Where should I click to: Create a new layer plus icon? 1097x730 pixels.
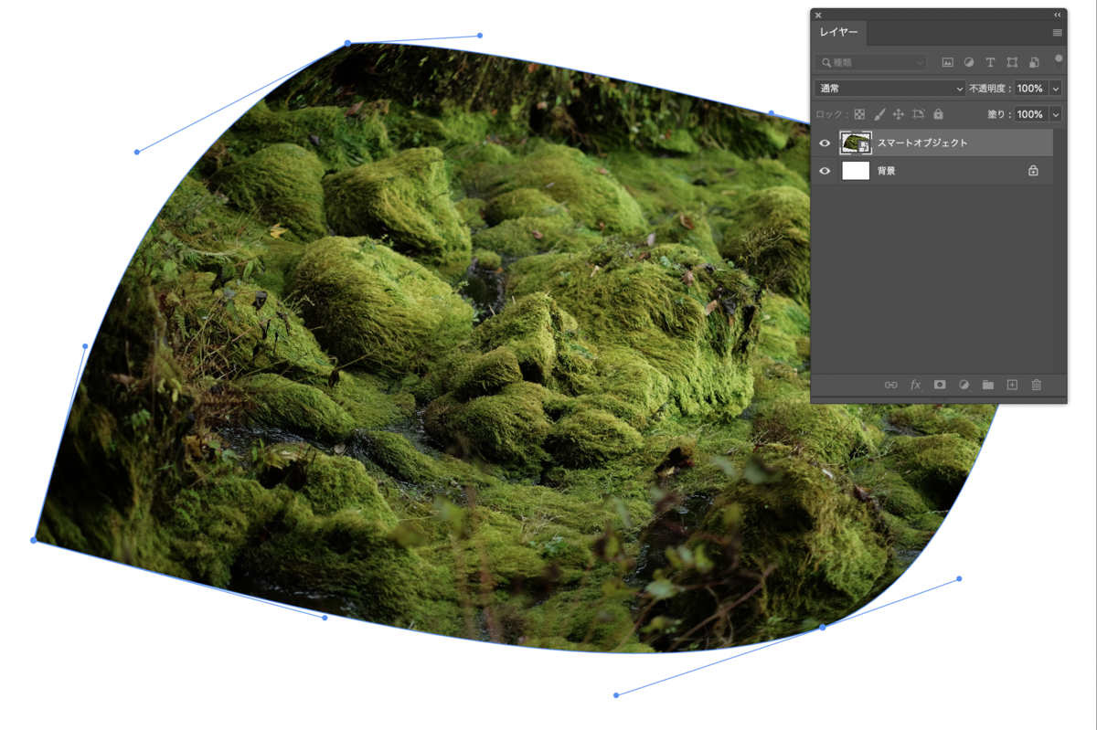1012,385
